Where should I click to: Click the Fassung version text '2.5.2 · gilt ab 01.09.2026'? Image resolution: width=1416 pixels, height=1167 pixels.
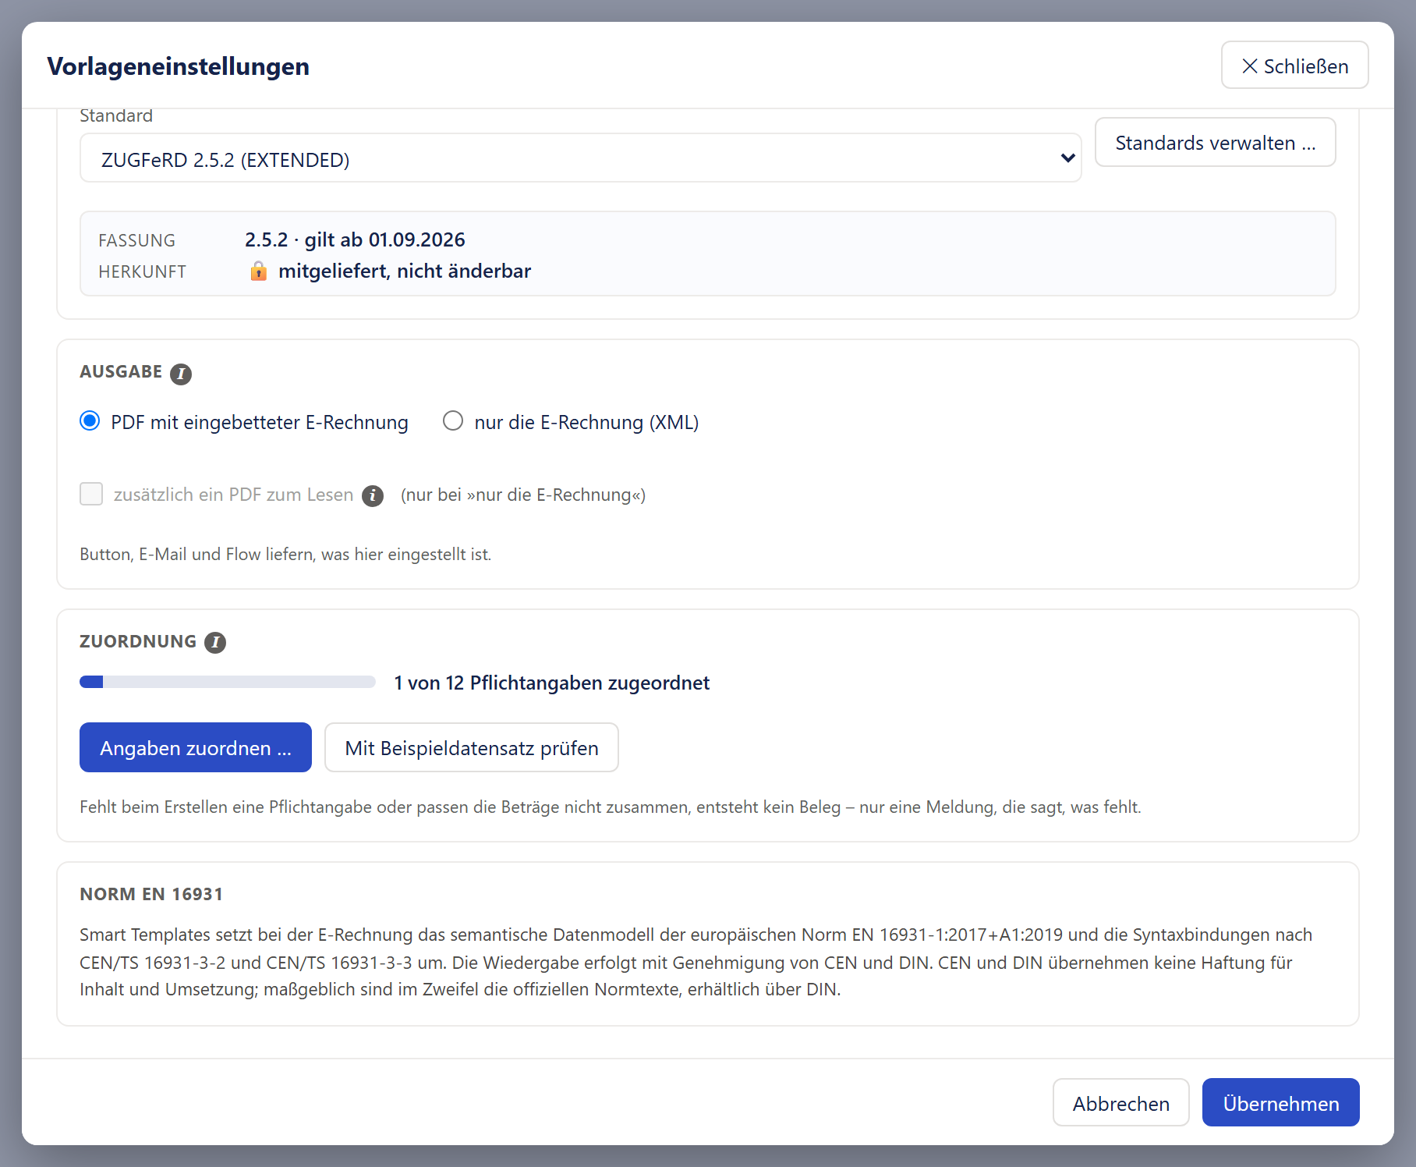(355, 240)
